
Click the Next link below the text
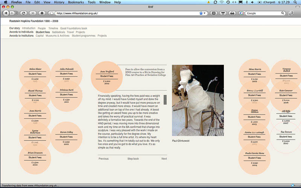click(x=164, y=159)
